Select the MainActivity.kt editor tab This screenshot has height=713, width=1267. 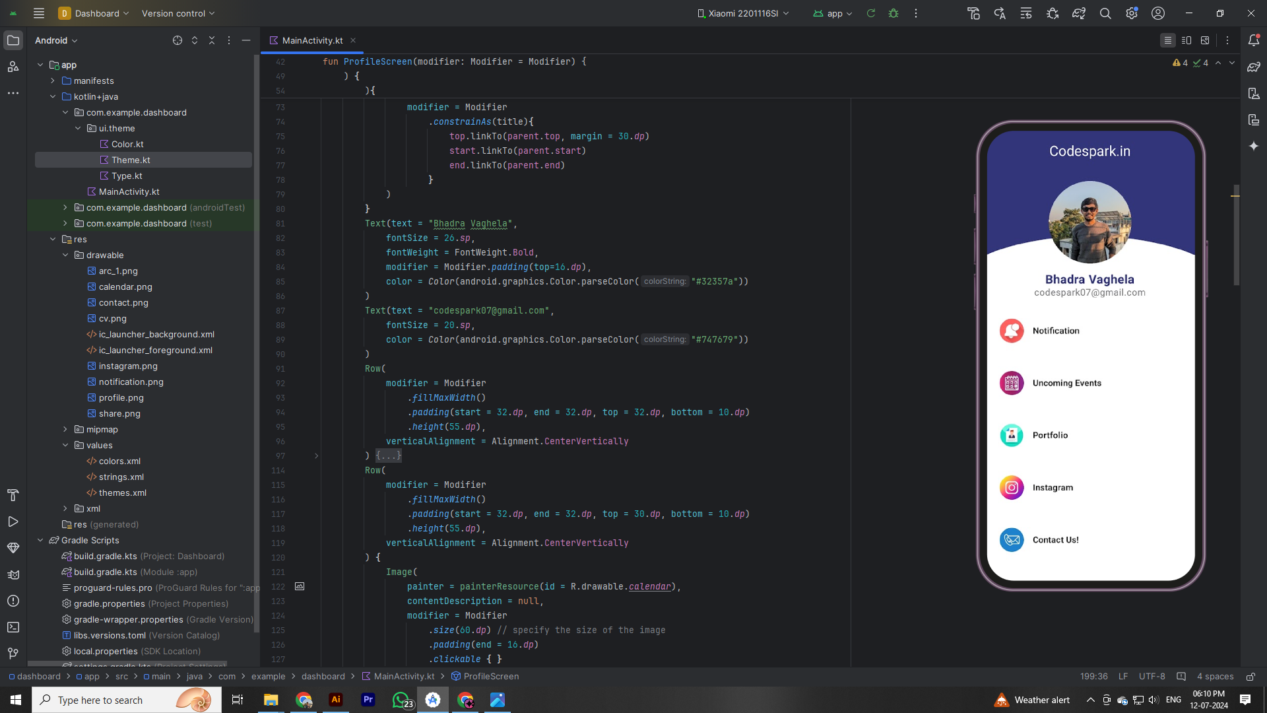pos(311,40)
